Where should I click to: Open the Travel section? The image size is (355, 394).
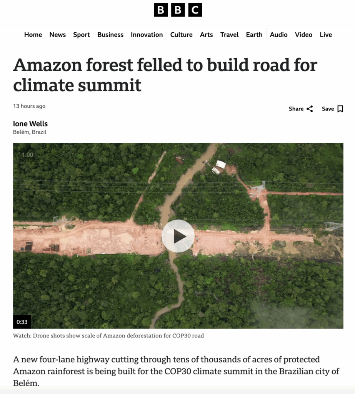(x=229, y=35)
